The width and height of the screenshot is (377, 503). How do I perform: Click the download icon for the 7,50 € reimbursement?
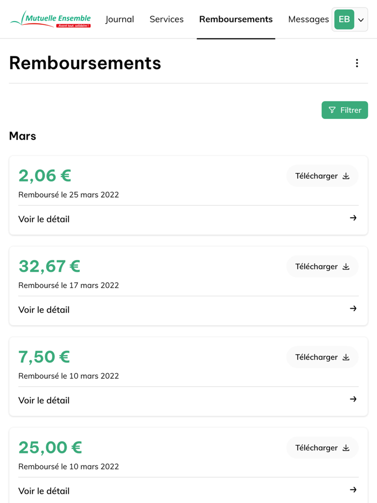[345, 357]
